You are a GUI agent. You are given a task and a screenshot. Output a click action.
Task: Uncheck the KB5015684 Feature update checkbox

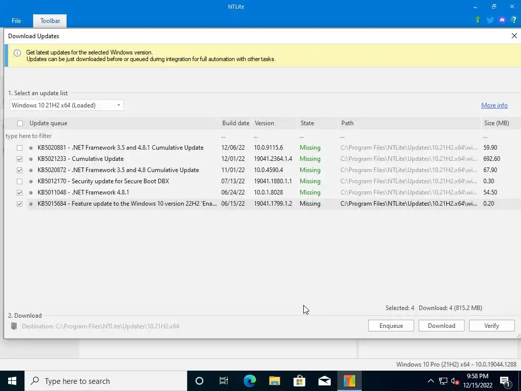(20, 204)
